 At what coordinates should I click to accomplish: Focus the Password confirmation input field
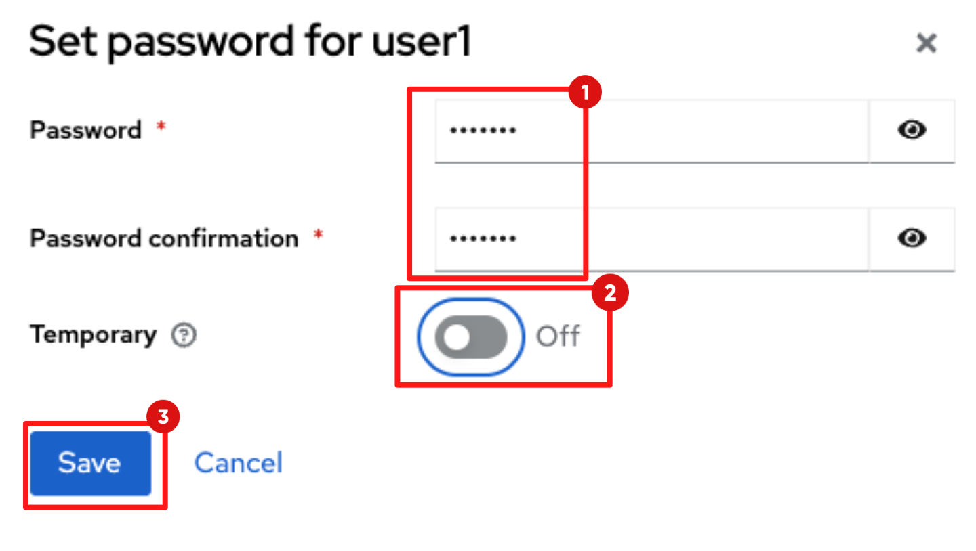[x=651, y=239]
